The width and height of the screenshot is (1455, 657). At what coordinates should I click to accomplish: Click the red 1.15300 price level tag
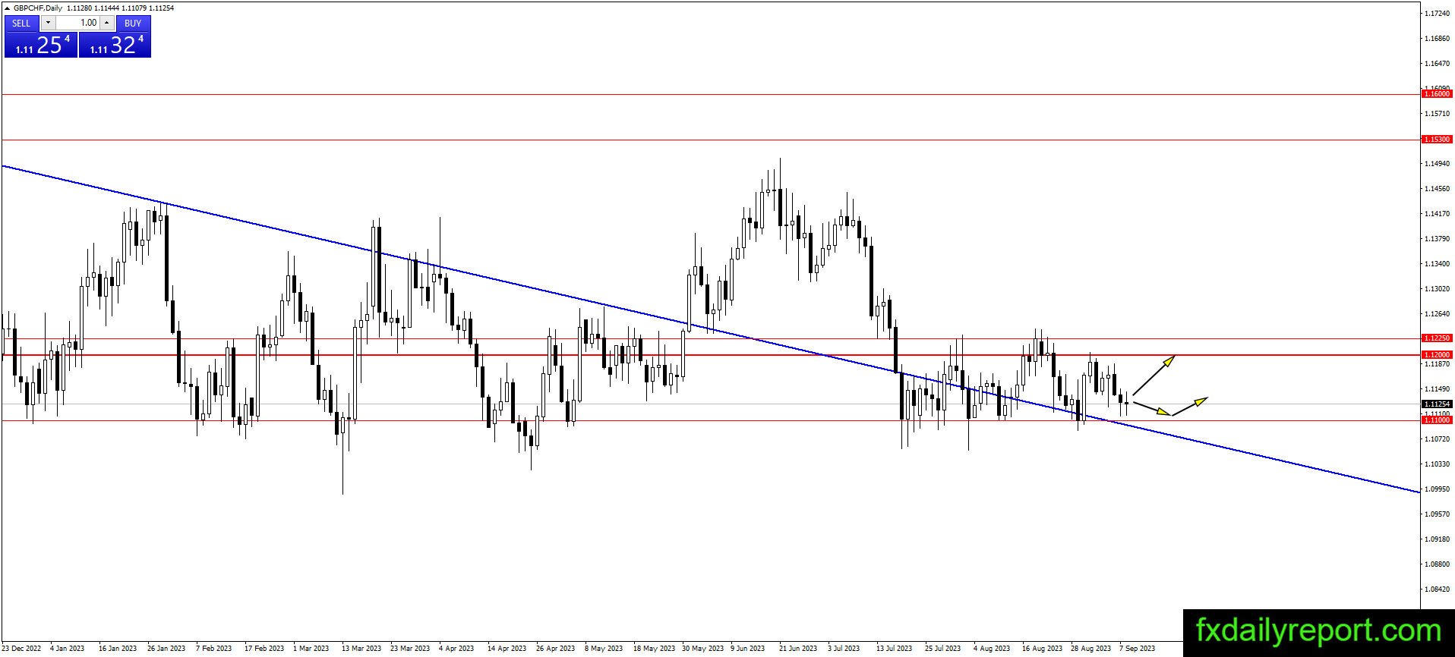1437,140
